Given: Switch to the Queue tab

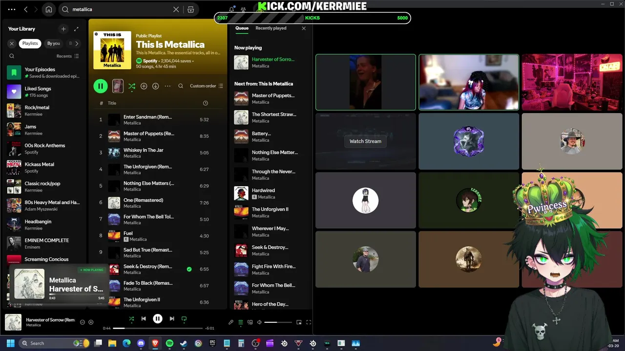Looking at the screenshot, I should point(242,28).
